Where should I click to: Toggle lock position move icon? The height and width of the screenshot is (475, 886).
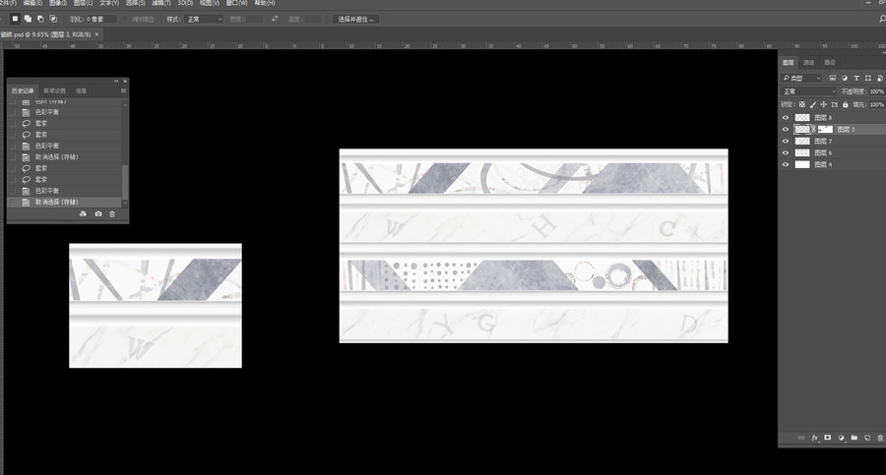click(824, 104)
